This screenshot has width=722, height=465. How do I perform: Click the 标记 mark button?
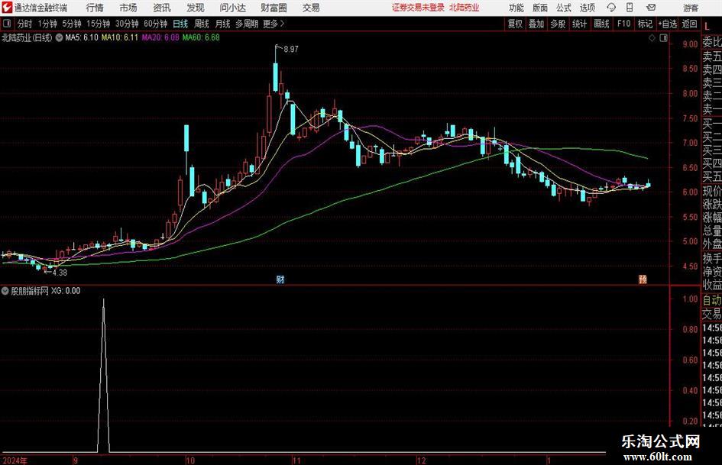(645, 24)
